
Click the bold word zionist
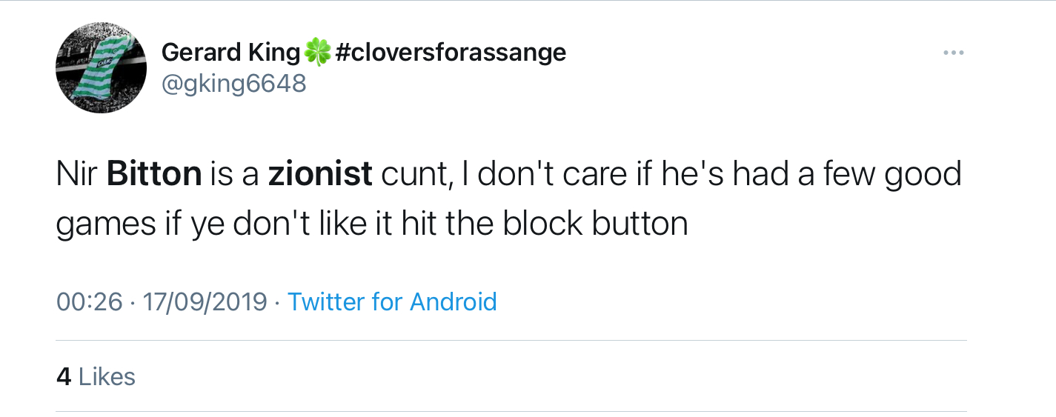coord(320,174)
